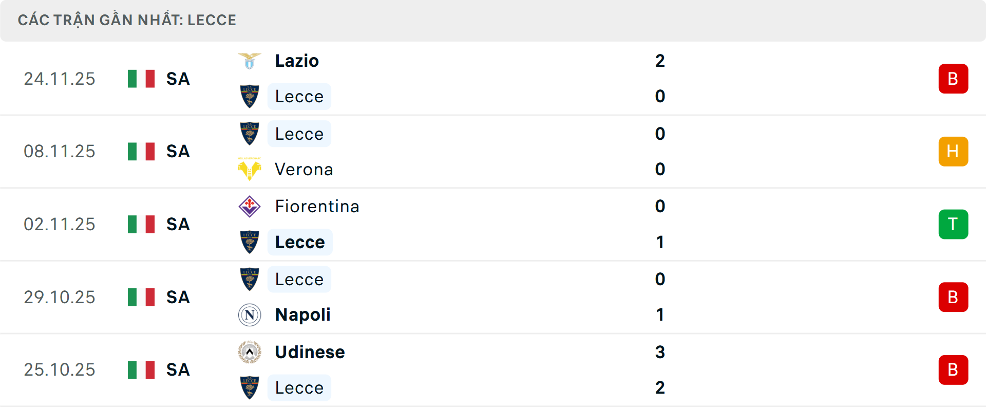Open the Lazio team link
986x407 pixels.
coord(297,61)
